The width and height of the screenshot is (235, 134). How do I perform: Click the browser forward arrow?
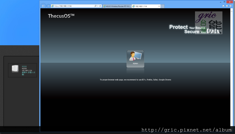coord(48,6)
